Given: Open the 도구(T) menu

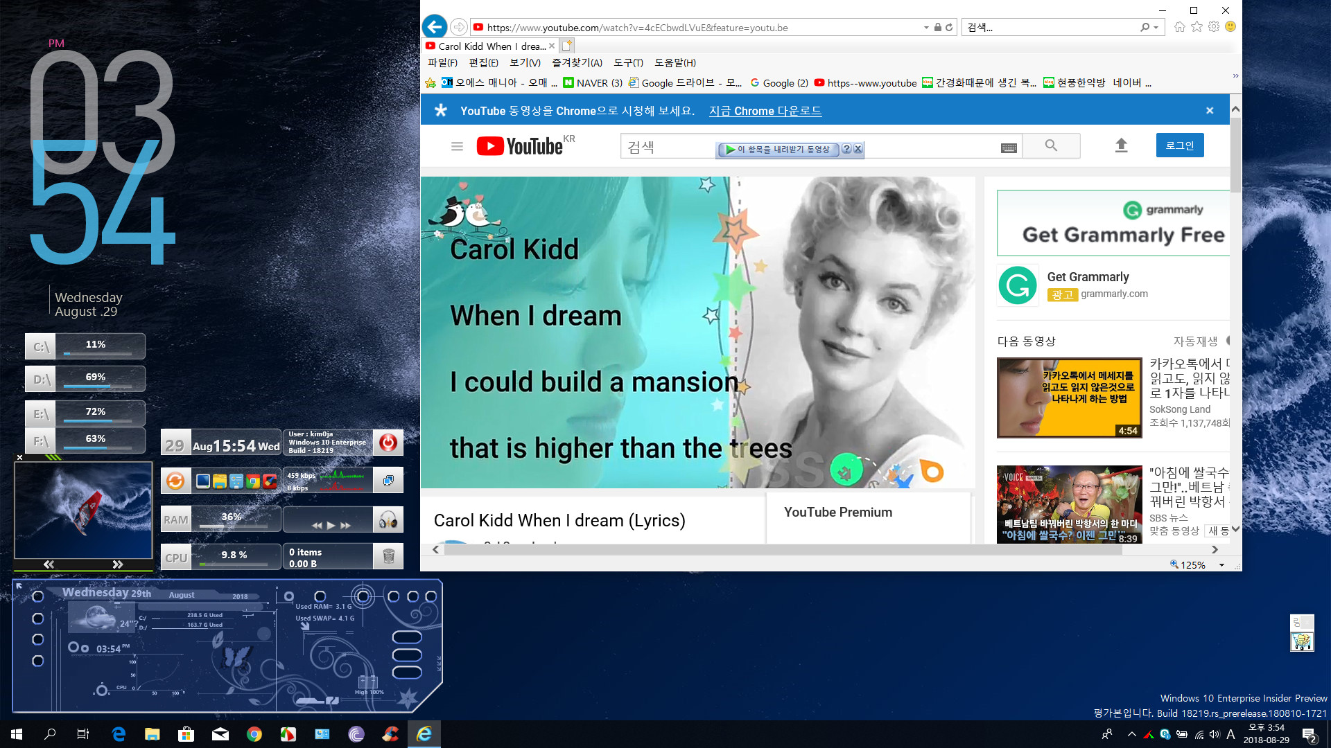Looking at the screenshot, I should point(628,63).
